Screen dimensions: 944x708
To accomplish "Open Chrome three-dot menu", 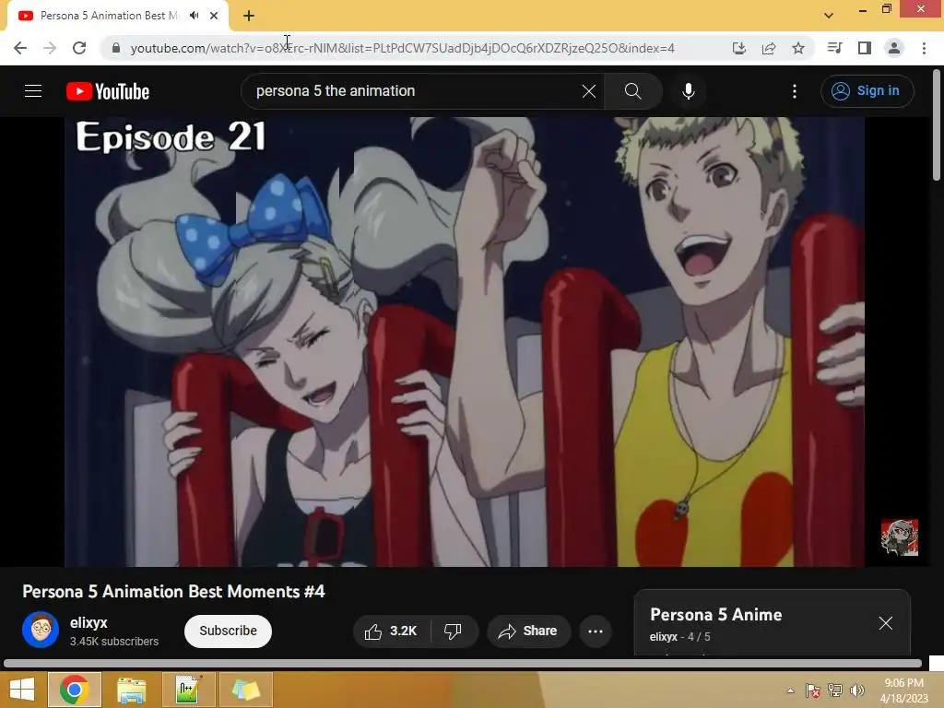I will click(924, 48).
